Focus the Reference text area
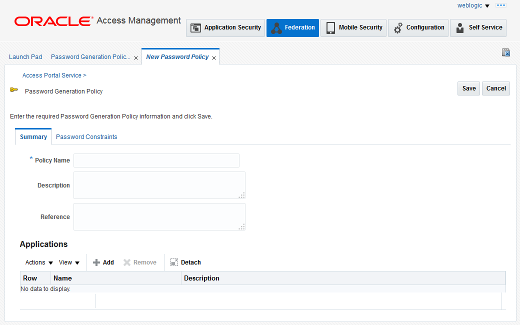Viewport: 520px width, 325px height. [x=159, y=217]
